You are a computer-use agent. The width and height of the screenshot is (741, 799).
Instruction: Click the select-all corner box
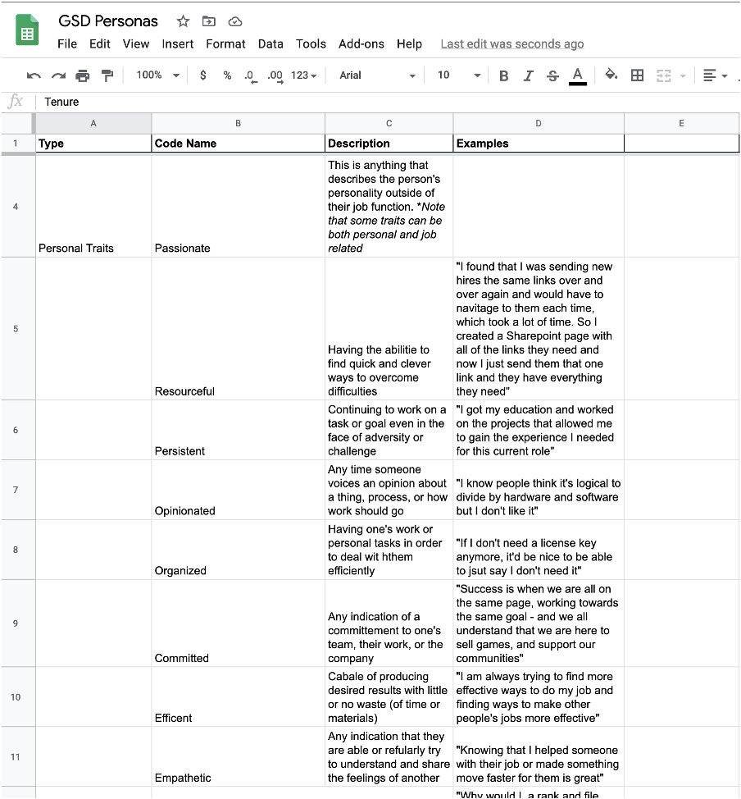pyautogui.click(x=18, y=123)
